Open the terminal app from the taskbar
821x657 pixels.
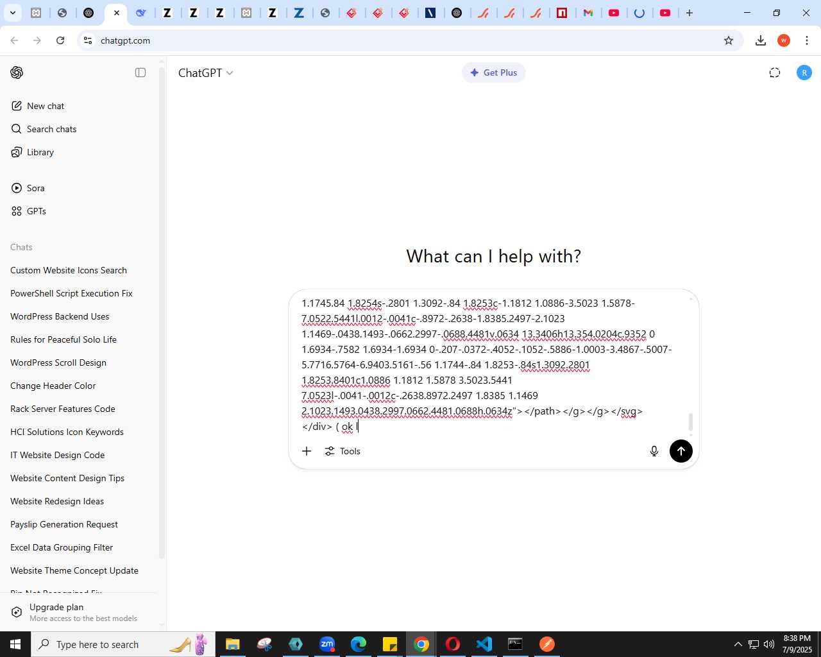516,644
